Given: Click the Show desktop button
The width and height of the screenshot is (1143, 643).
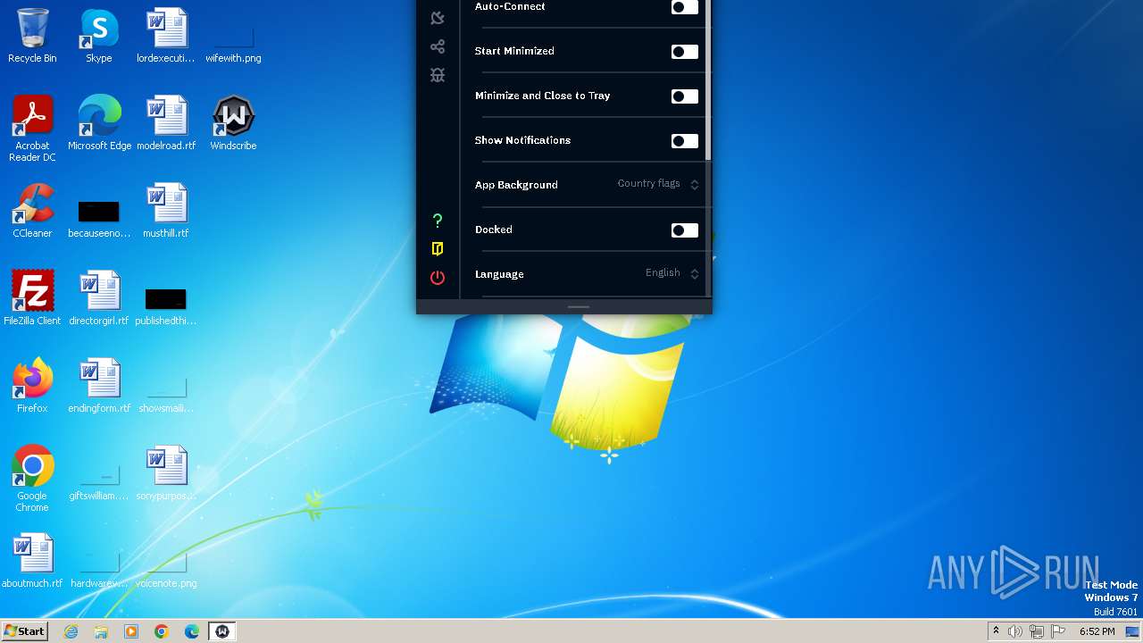Looking at the screenshot, I should (1132, 631).
